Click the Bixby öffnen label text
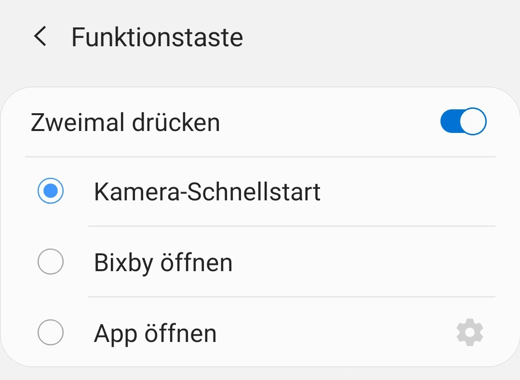This screenshot has width=520, height=380. 163,262
